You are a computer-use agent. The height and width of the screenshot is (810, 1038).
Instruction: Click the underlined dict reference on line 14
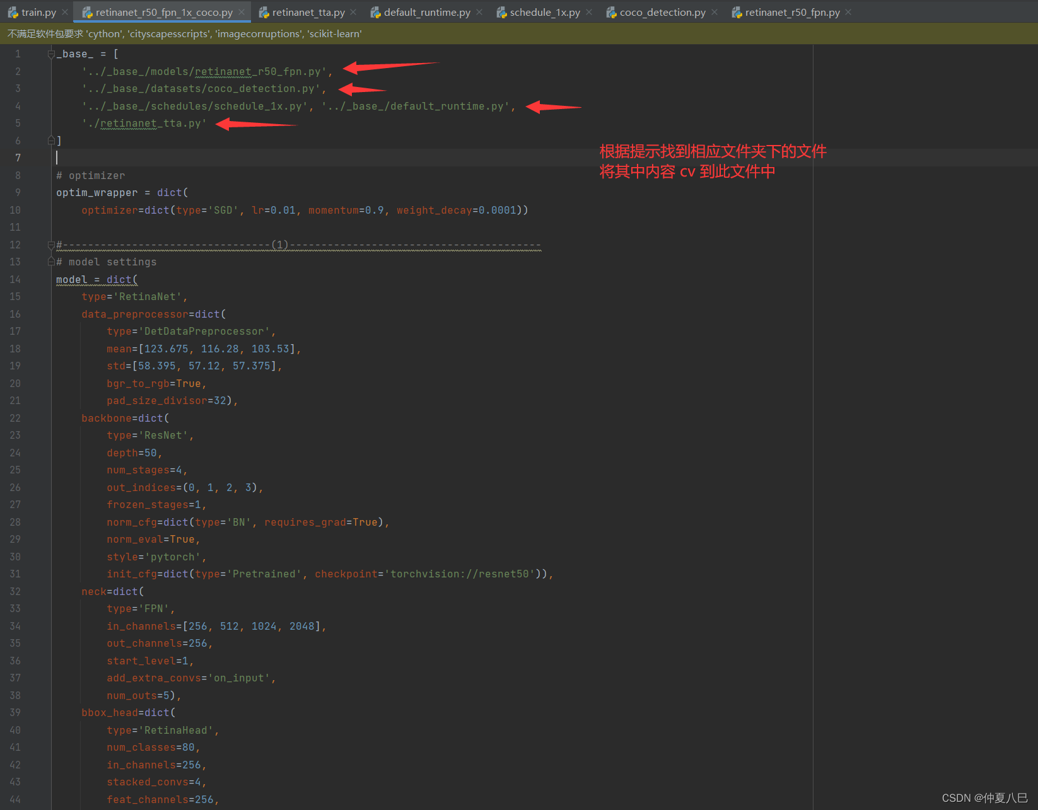click(x=119, y=279)
